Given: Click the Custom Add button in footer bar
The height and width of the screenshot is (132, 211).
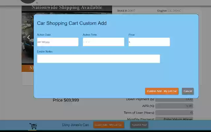Looking at the screenshot, I should tap(139, 125).
